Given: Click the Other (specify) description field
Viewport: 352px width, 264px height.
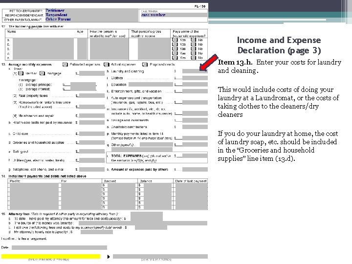Looking at the screenshot, I should click(x=156, y=145).
